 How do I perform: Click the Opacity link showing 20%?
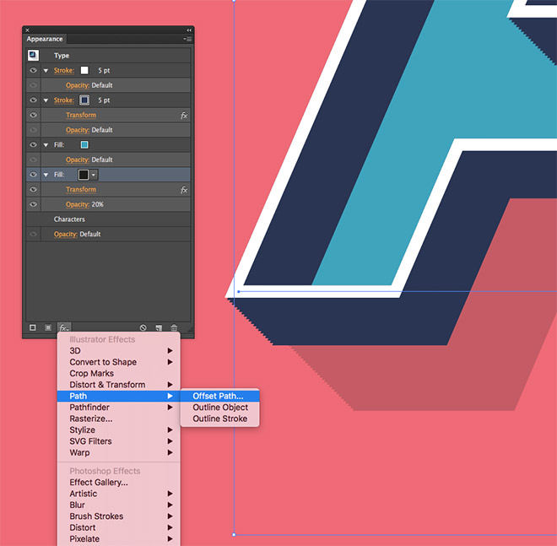(78, 204)
